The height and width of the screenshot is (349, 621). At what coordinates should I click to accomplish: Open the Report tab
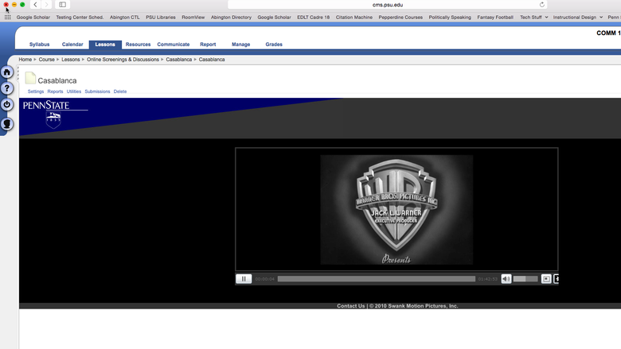tap(208, 45)
